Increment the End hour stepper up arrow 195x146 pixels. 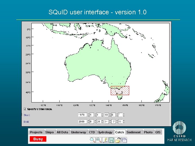point(110,120)
